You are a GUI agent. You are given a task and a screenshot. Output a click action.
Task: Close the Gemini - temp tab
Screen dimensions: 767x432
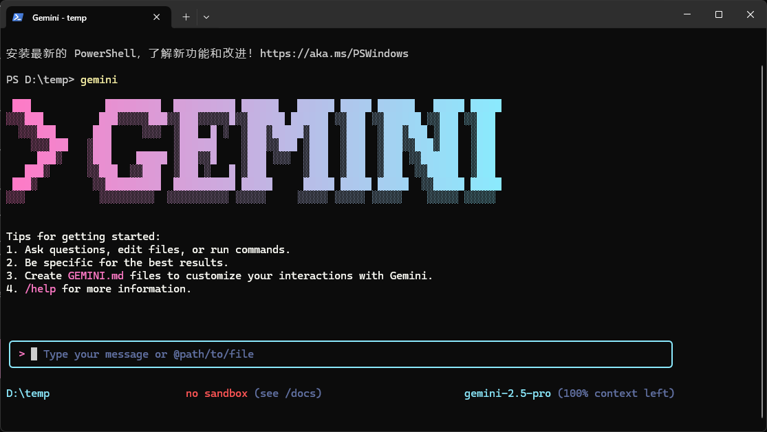[x=157, y=17]
